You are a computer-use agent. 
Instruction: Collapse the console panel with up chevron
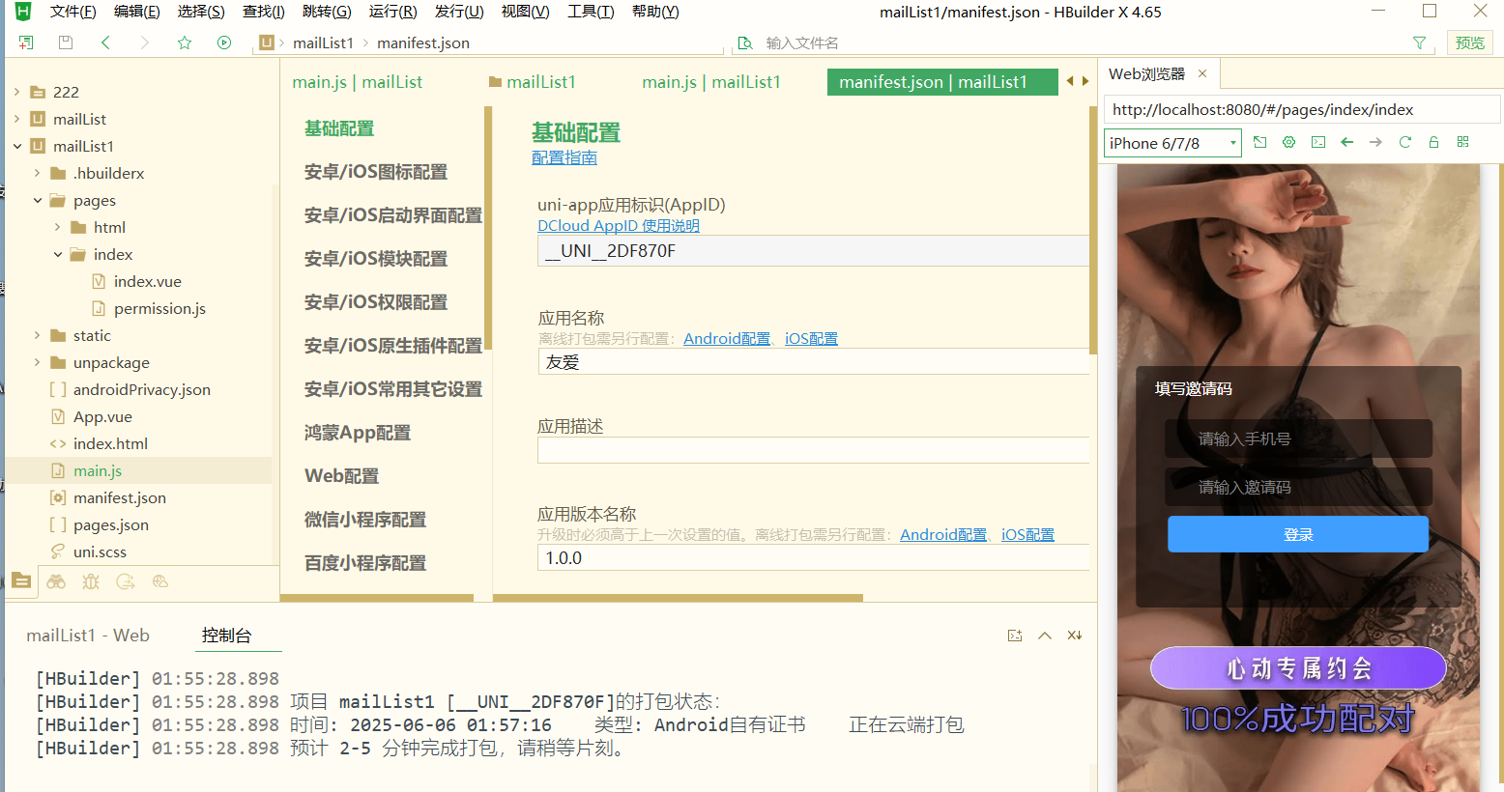click(1045, 636)
